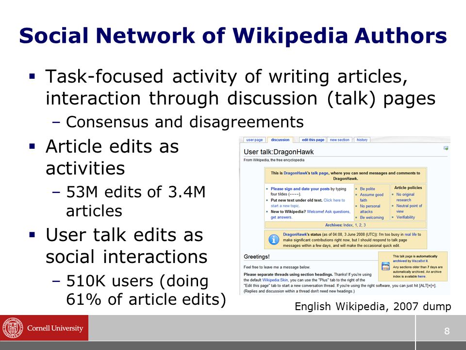The width and height of the screenshot is (466, 350).
Task: Click the archive box icon
Action: pyautogui.click(x=385, y=266)
